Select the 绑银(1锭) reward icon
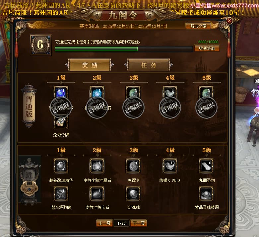The width and height of the screenshot is (259, 237). tap(170, 166)
